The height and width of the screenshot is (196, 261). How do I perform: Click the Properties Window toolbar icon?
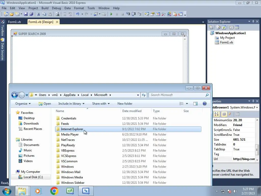pos(152,14)
